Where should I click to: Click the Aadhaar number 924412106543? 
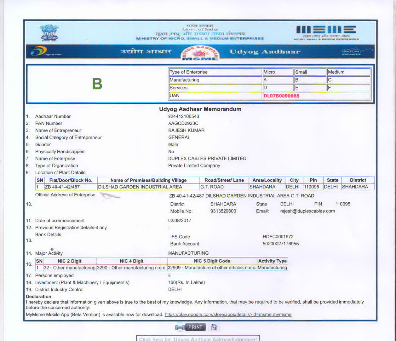pos(184,116)
